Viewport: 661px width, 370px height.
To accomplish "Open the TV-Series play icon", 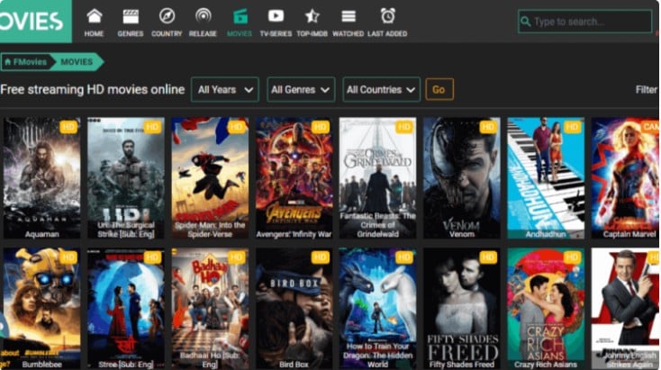I will 276,16.
